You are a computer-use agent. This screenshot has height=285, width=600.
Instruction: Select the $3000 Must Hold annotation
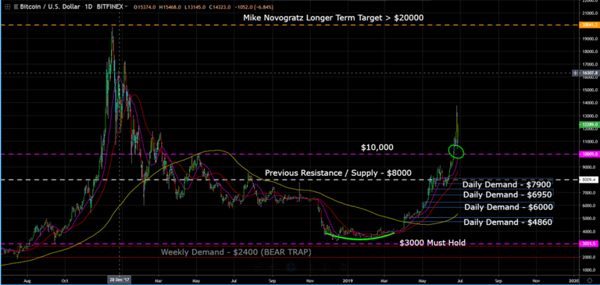coord(432,243)
